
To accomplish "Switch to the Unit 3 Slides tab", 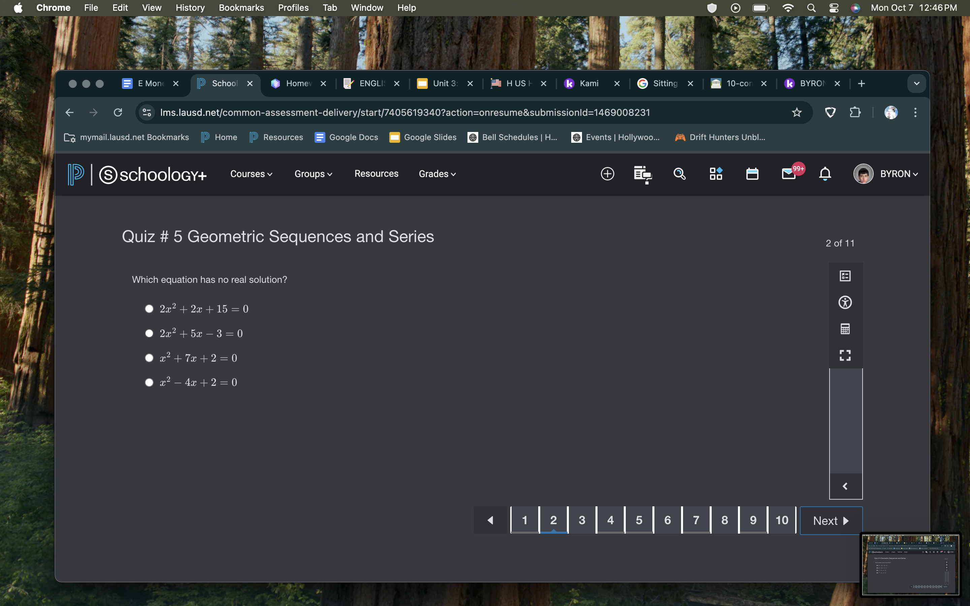I will pos(445,83).
